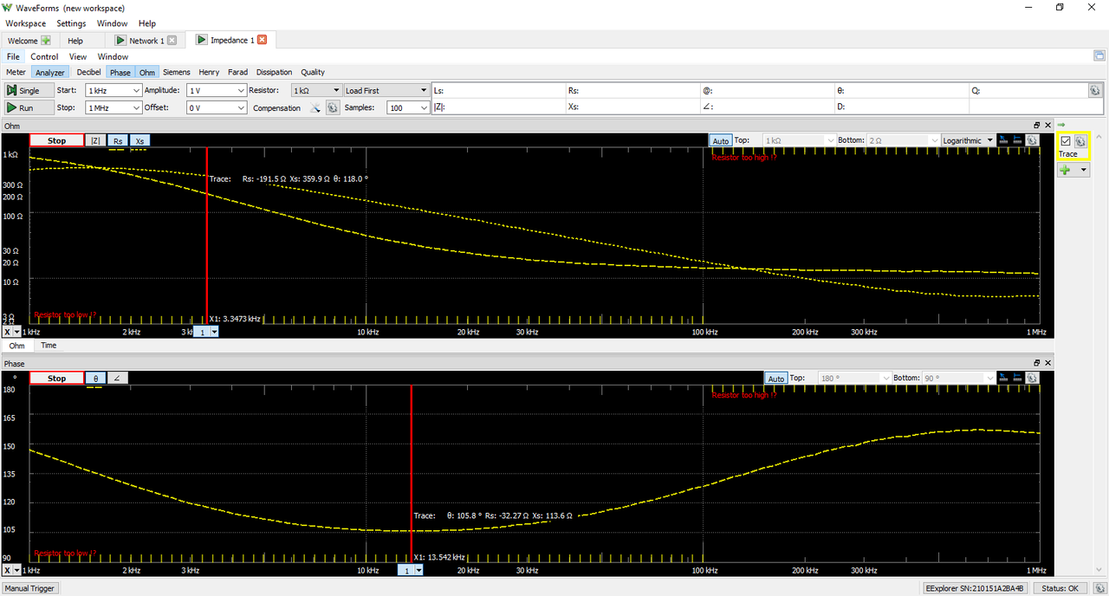Open compensation tools wrench icon
1109x596 pixels.
tap(315, 108)
